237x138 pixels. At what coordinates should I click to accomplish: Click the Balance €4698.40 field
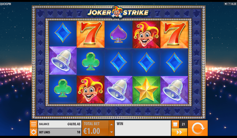point(60,124)
